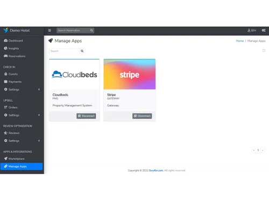This screenshot has width=269, height=201.
Task: Click the Cloudbeds logo thumbnail
Action: pos(74,75)
